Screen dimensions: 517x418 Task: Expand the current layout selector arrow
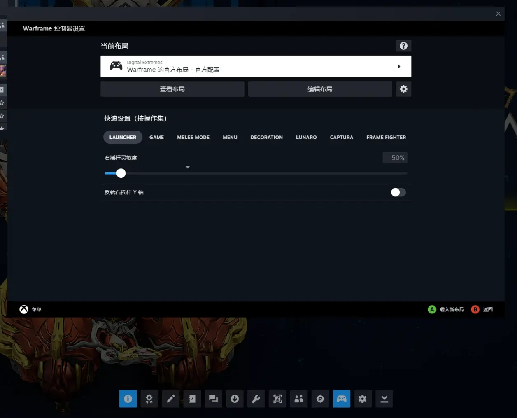398,66
